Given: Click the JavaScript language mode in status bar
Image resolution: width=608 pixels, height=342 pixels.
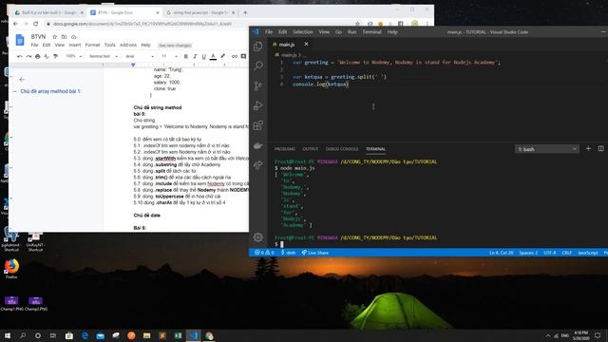Looking at the screenshot, I should click(x=588, y=253).
